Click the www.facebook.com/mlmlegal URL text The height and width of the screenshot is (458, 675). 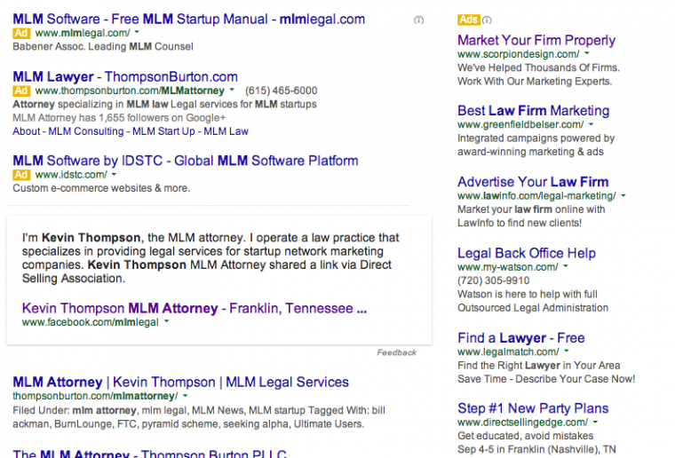coord(91,322)
